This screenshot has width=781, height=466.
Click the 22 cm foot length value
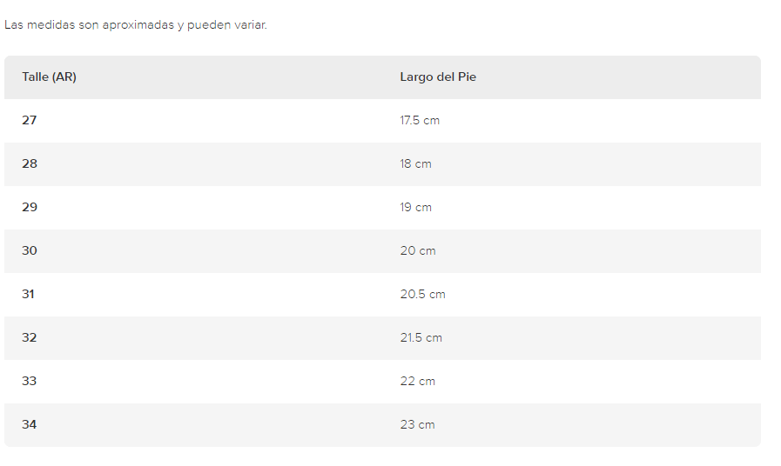(417, 381)
